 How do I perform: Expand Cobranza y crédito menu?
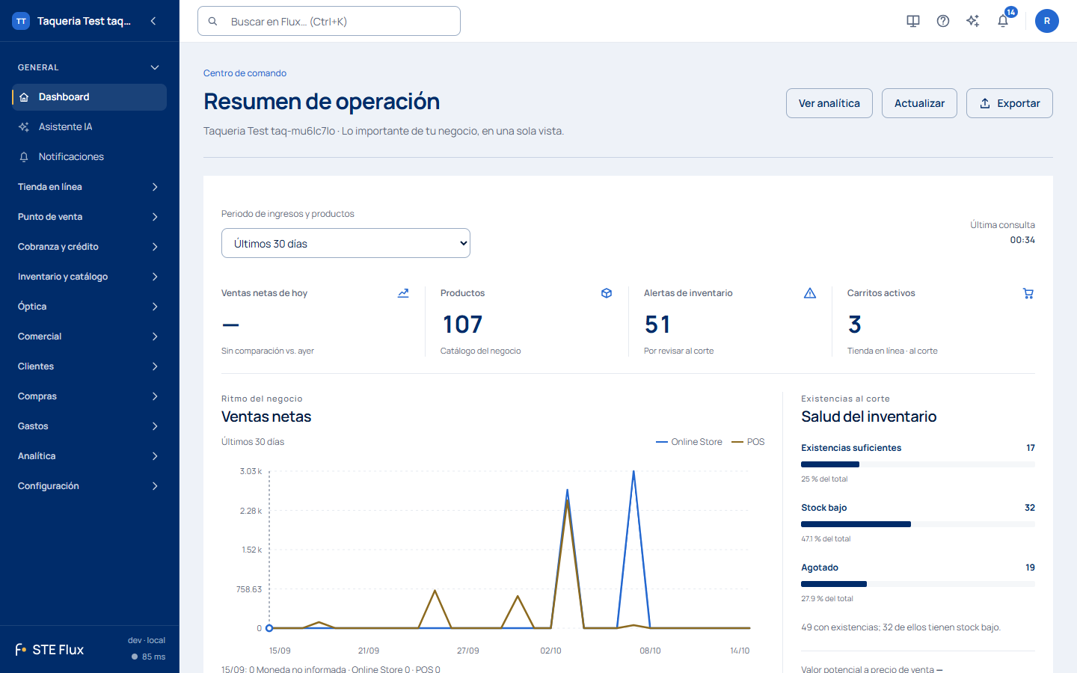point(89,247)
